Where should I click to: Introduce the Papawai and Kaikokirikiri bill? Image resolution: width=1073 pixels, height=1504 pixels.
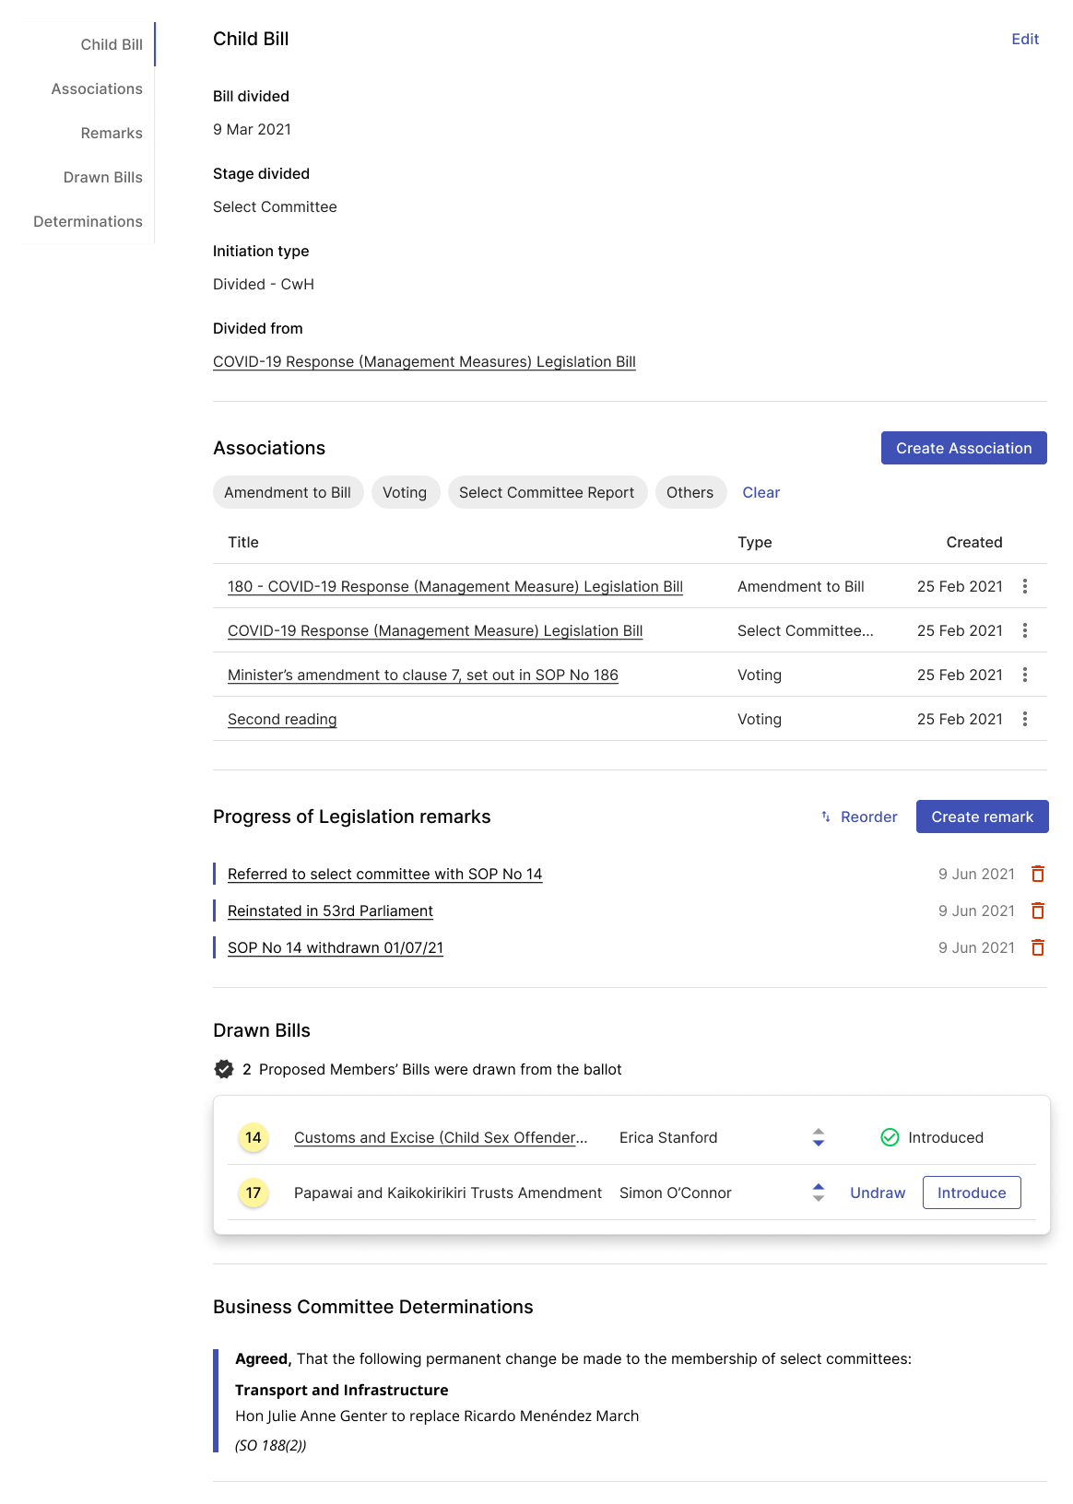click(972, 1193)
